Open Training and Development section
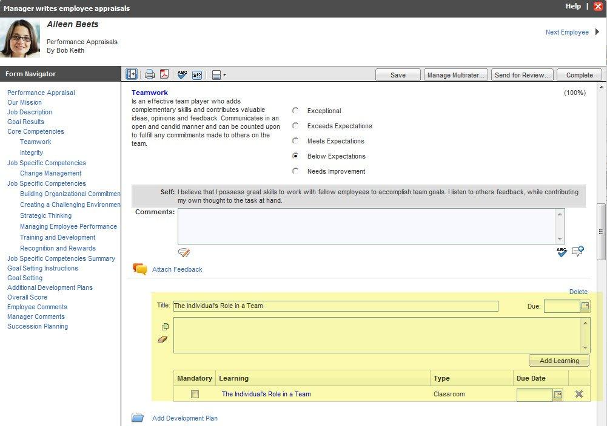Screen dimensions: 607x426 pos(58,237)
